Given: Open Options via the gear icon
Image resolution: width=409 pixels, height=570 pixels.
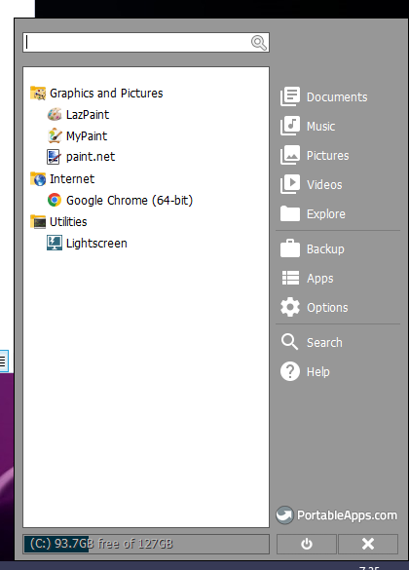Looking at the screenshot, I should click(x=290, y=307).
